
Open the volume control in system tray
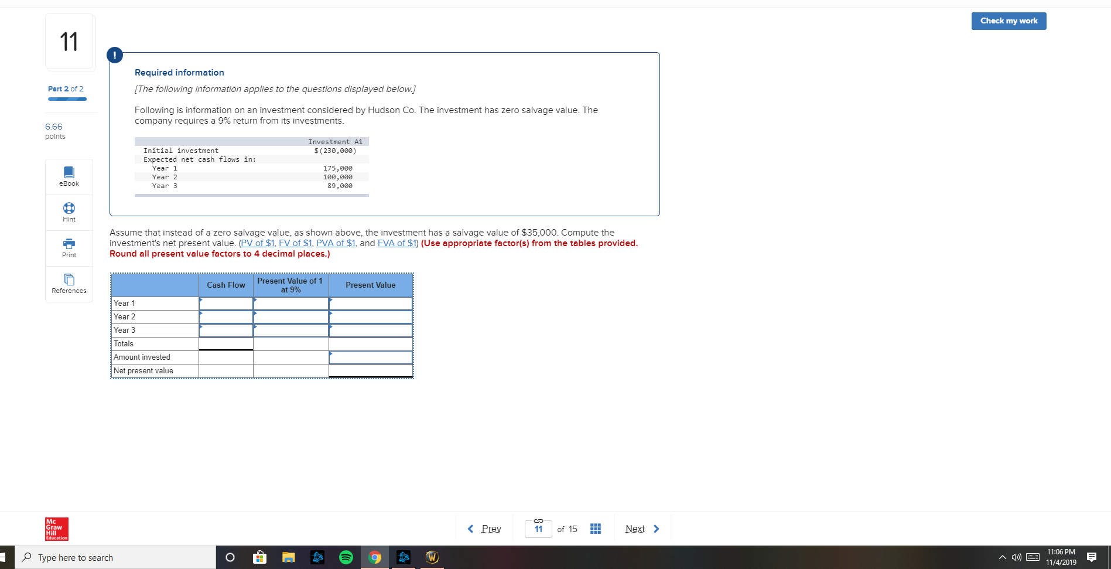pos(1016,557)
